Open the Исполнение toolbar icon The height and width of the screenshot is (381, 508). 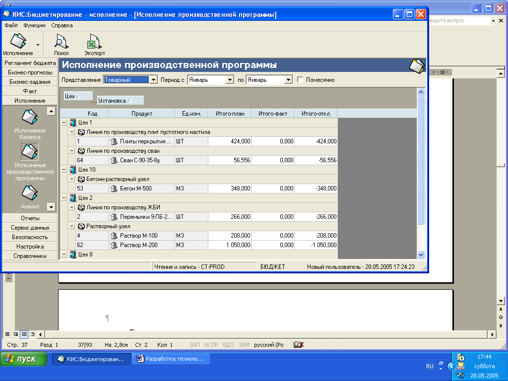click(18, 41)
